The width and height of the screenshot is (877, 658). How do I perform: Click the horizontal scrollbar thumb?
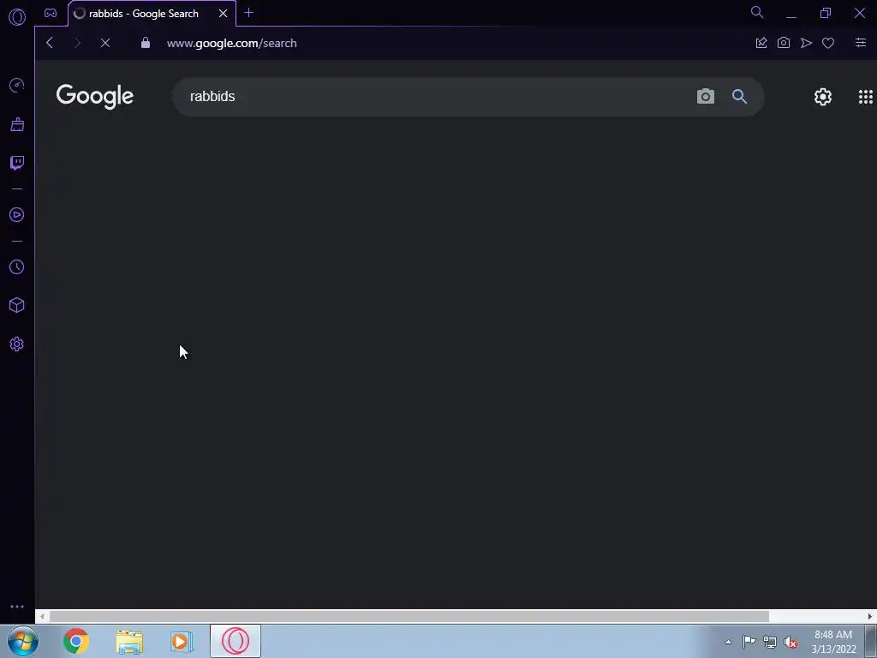pos(409,616)
